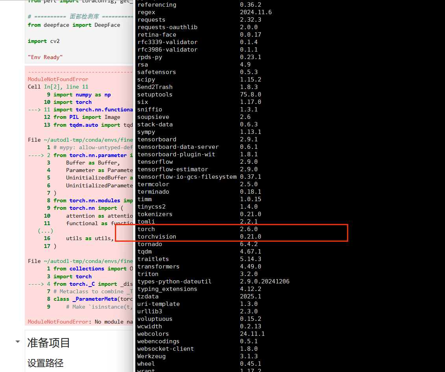Click the "Env Ready" string in the cell
Image resolution: width=445 pixels, height=372 pixels.
45,57
